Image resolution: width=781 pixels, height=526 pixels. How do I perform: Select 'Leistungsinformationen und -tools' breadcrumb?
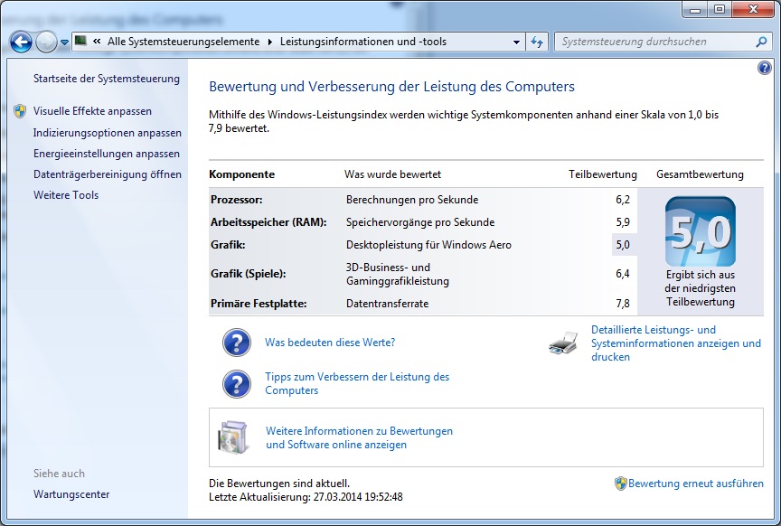(x=363, y=42)
